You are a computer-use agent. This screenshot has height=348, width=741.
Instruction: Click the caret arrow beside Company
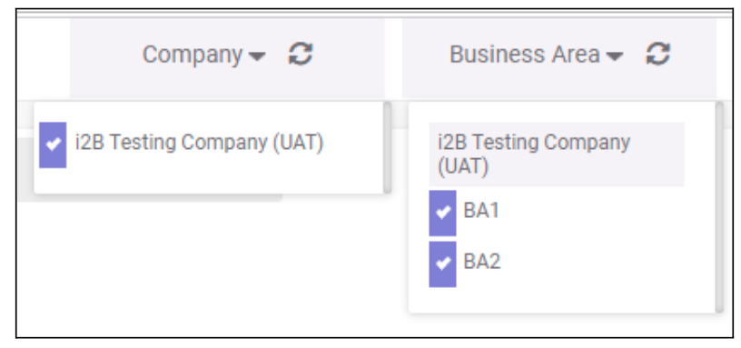tap(257, 56)
